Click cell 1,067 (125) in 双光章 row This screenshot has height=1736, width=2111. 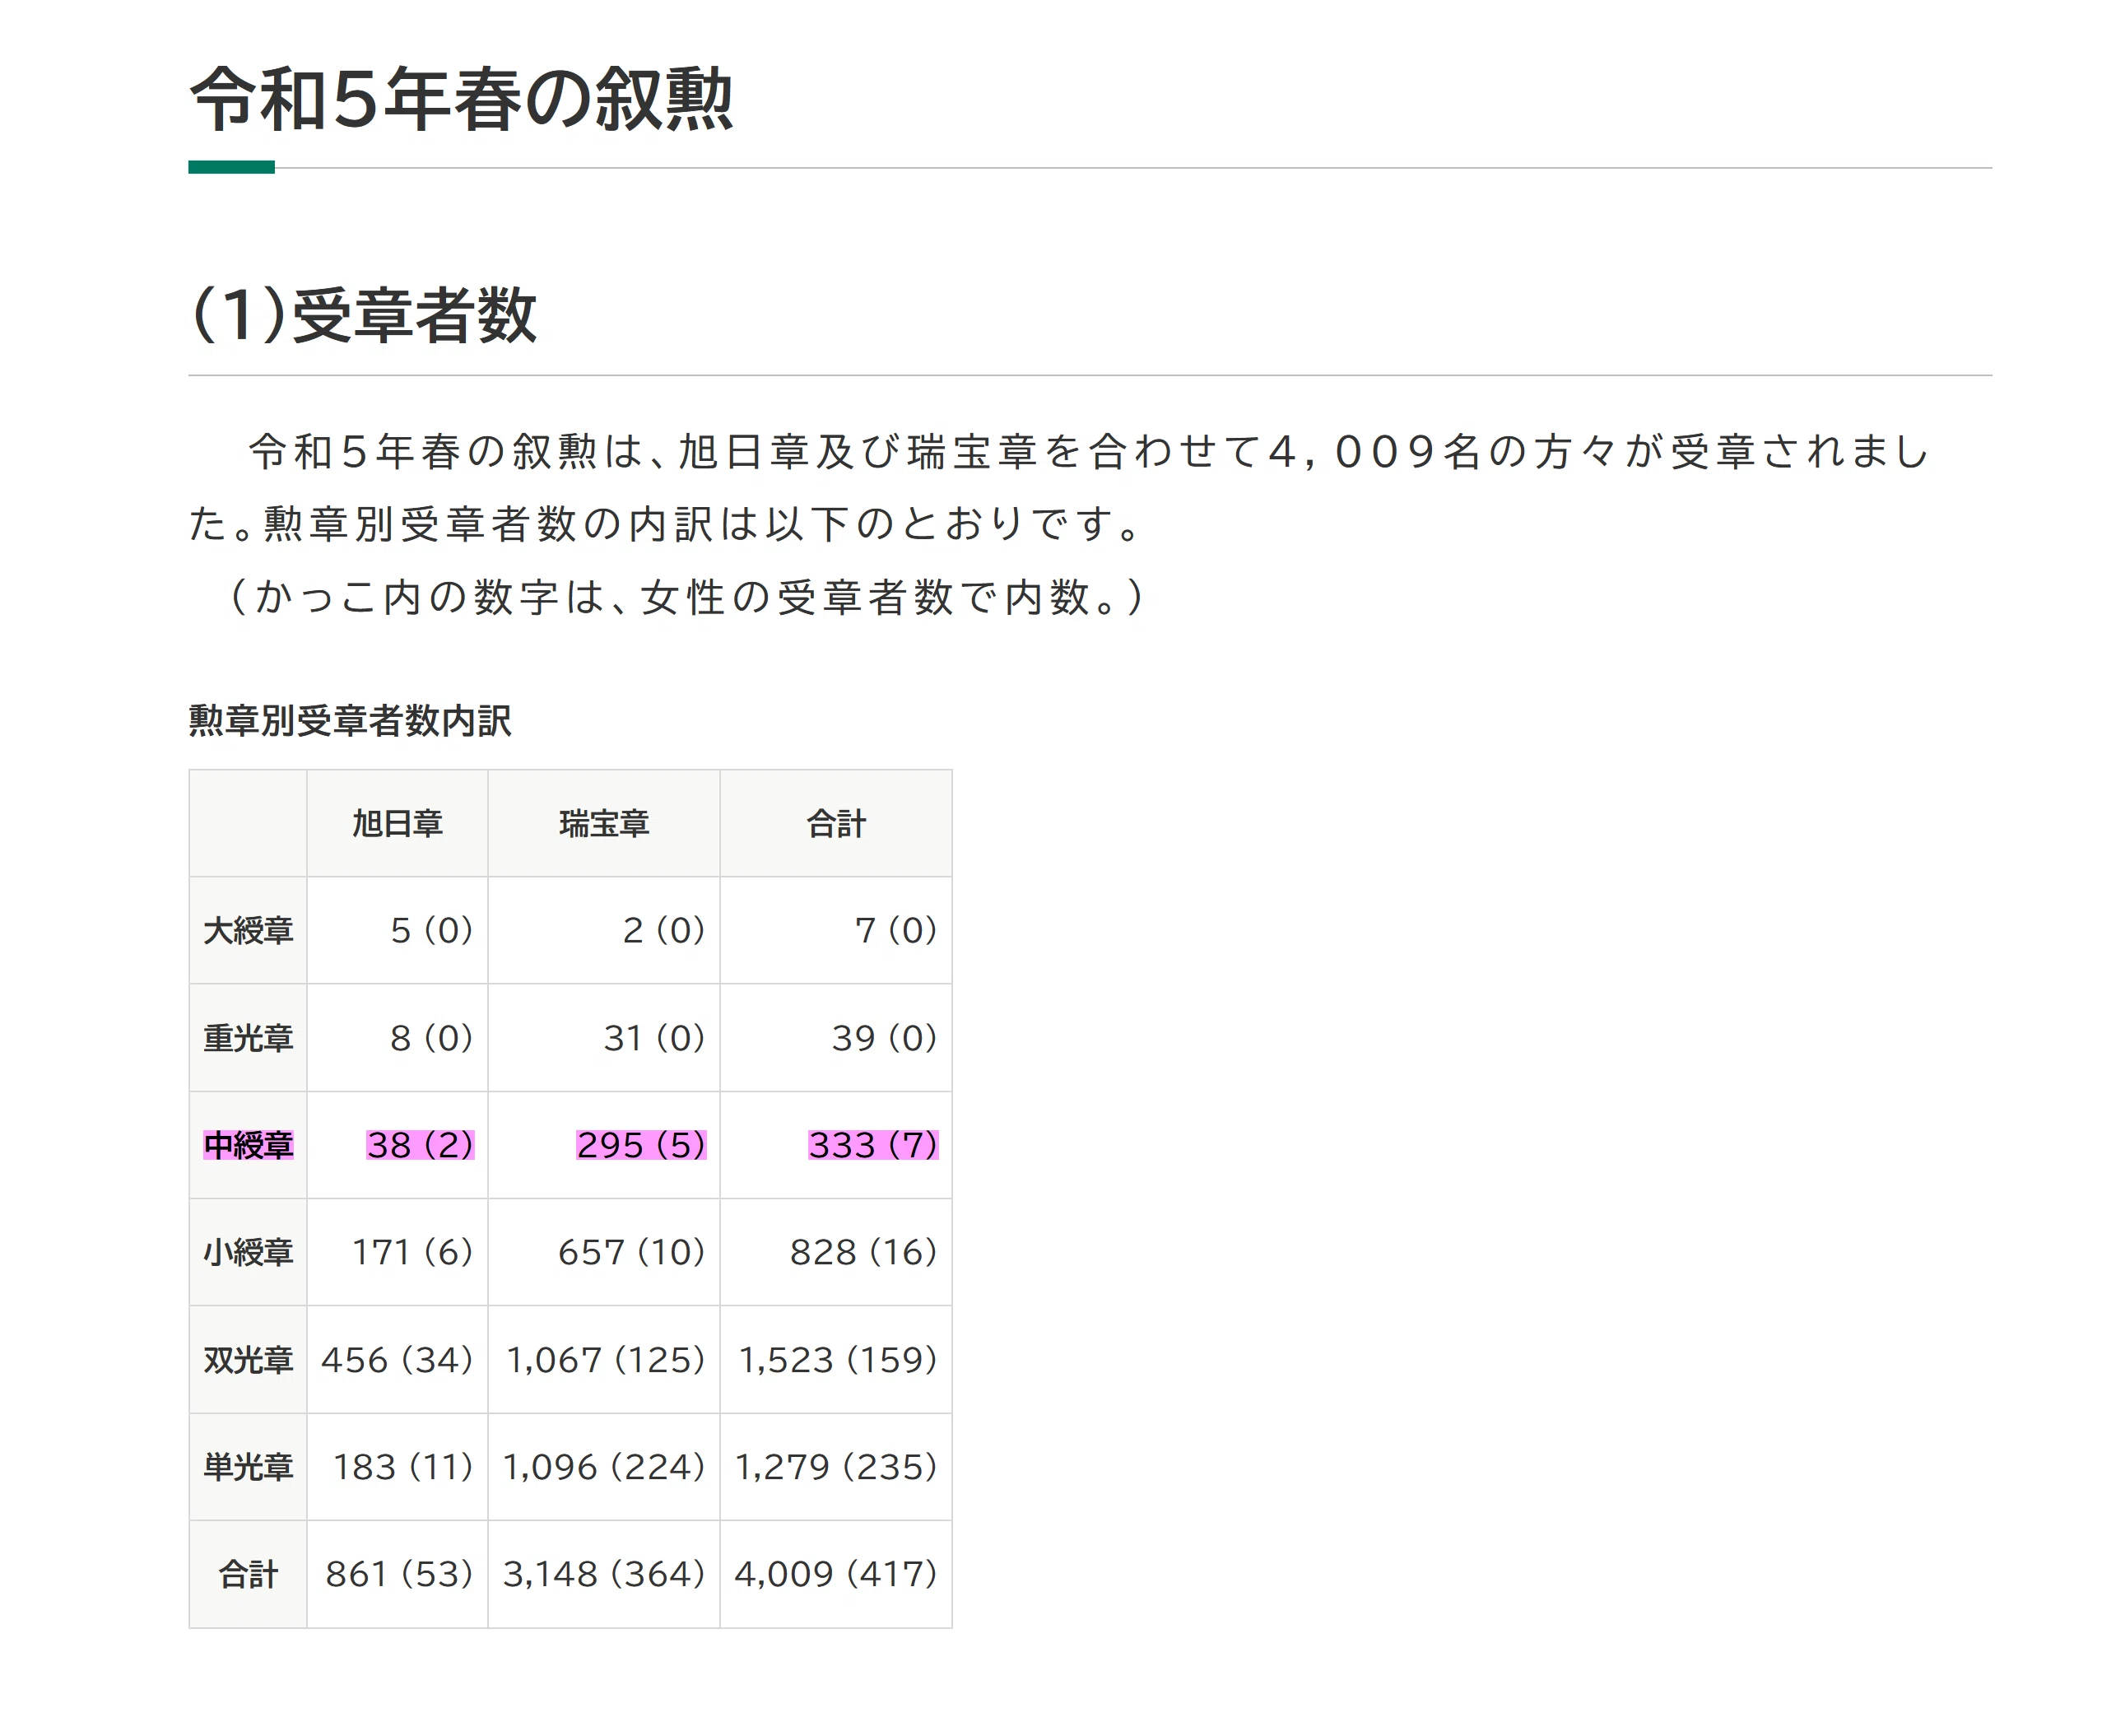[604, 1359]
